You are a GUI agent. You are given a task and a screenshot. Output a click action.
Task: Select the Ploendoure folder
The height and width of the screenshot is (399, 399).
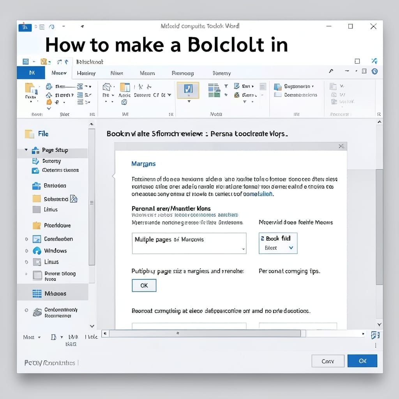pos(52,226)
